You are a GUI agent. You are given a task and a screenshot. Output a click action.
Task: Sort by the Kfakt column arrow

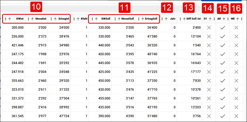click(78, 19)
